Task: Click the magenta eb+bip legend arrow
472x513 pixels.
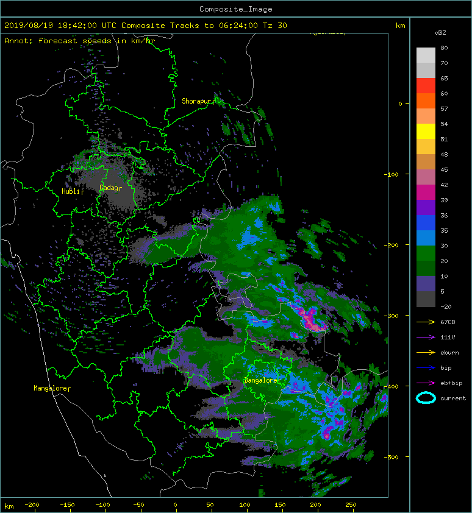Action: click(426, 383)
